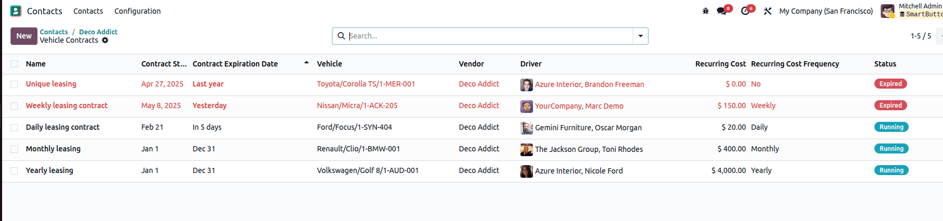Tick the Monthly leasing row checkbox
This screenshot has height=221, width=943.
pyautogui.click(x=14, y=149)
